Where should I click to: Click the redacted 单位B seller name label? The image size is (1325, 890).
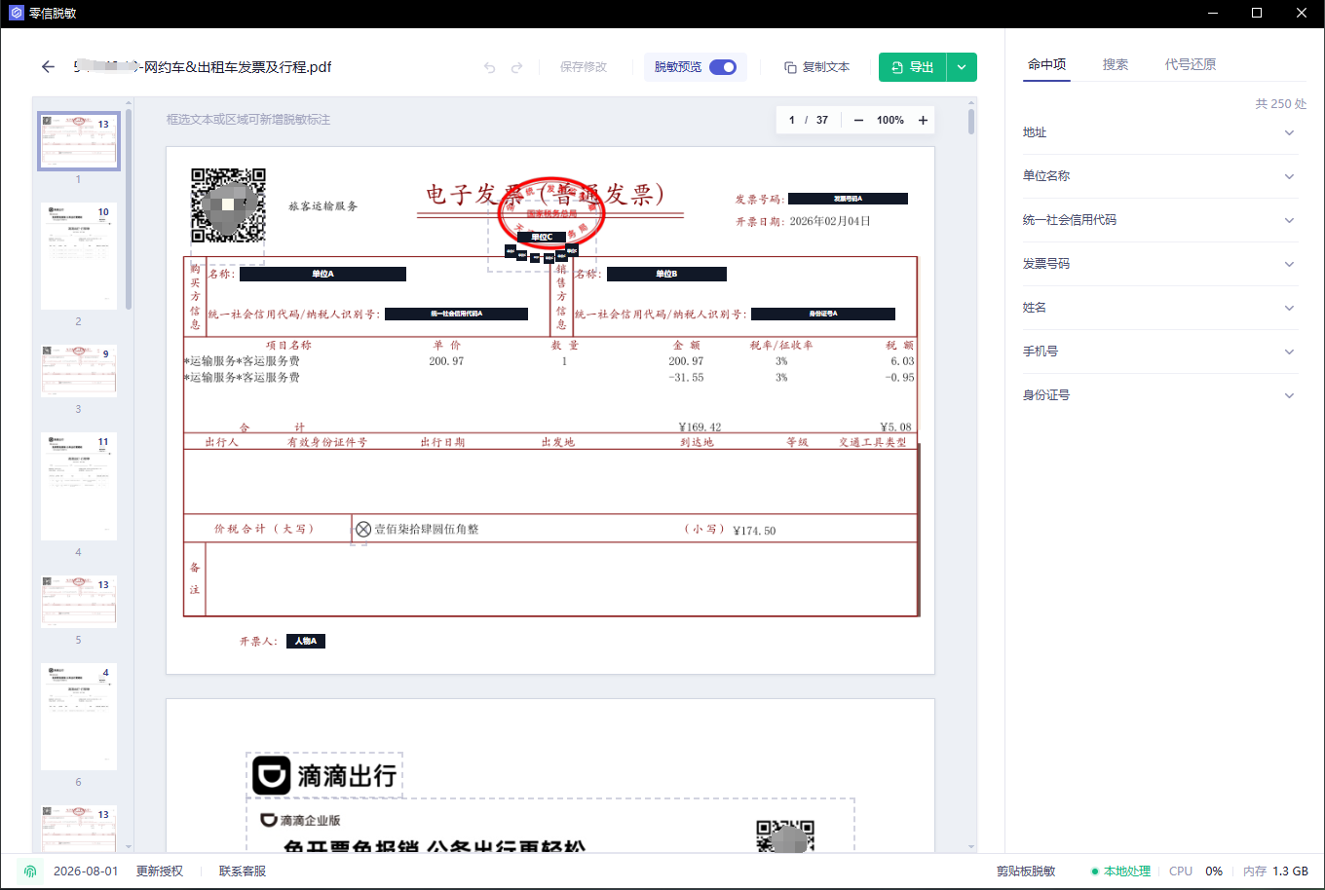tap(666, 275)
